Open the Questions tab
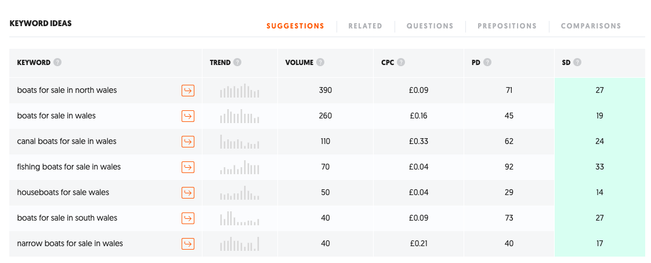Screen dimensions: 651x263 click(430, 26)
